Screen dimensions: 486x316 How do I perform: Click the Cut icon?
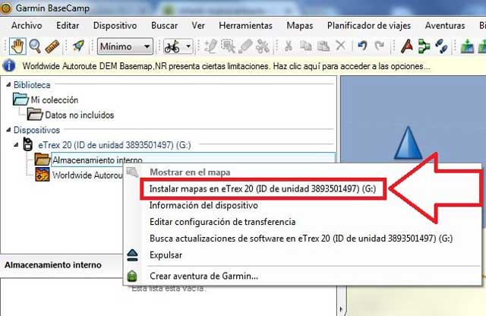coord(289,46)
